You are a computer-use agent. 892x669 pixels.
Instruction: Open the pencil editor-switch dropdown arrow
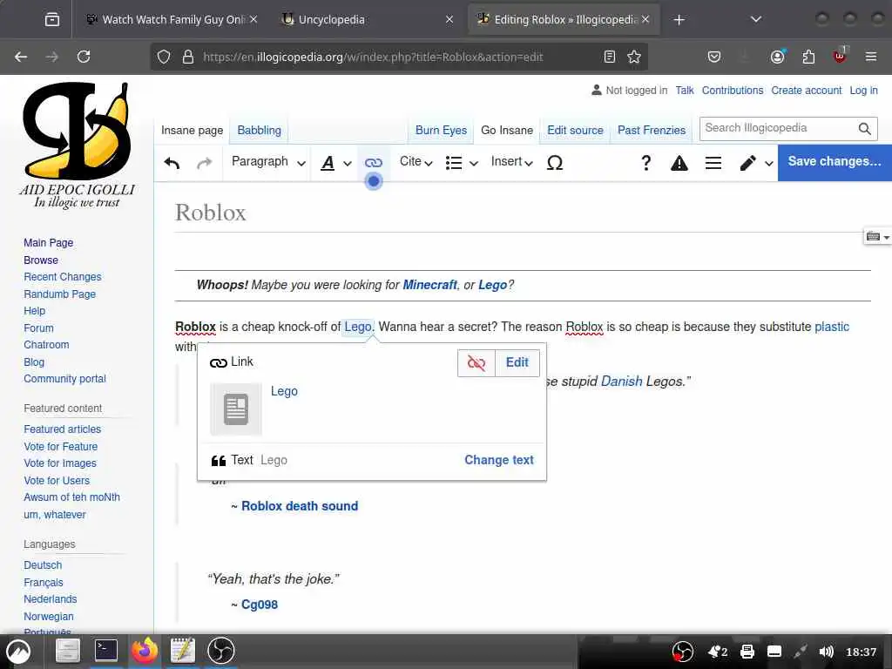point(768,164)
